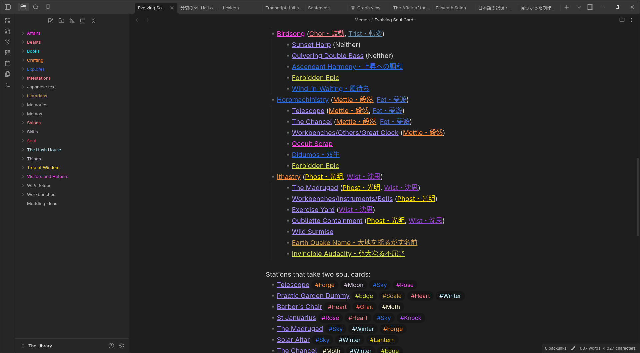Open the bookmarks panel
640x353 pixels.
(48, 7)
